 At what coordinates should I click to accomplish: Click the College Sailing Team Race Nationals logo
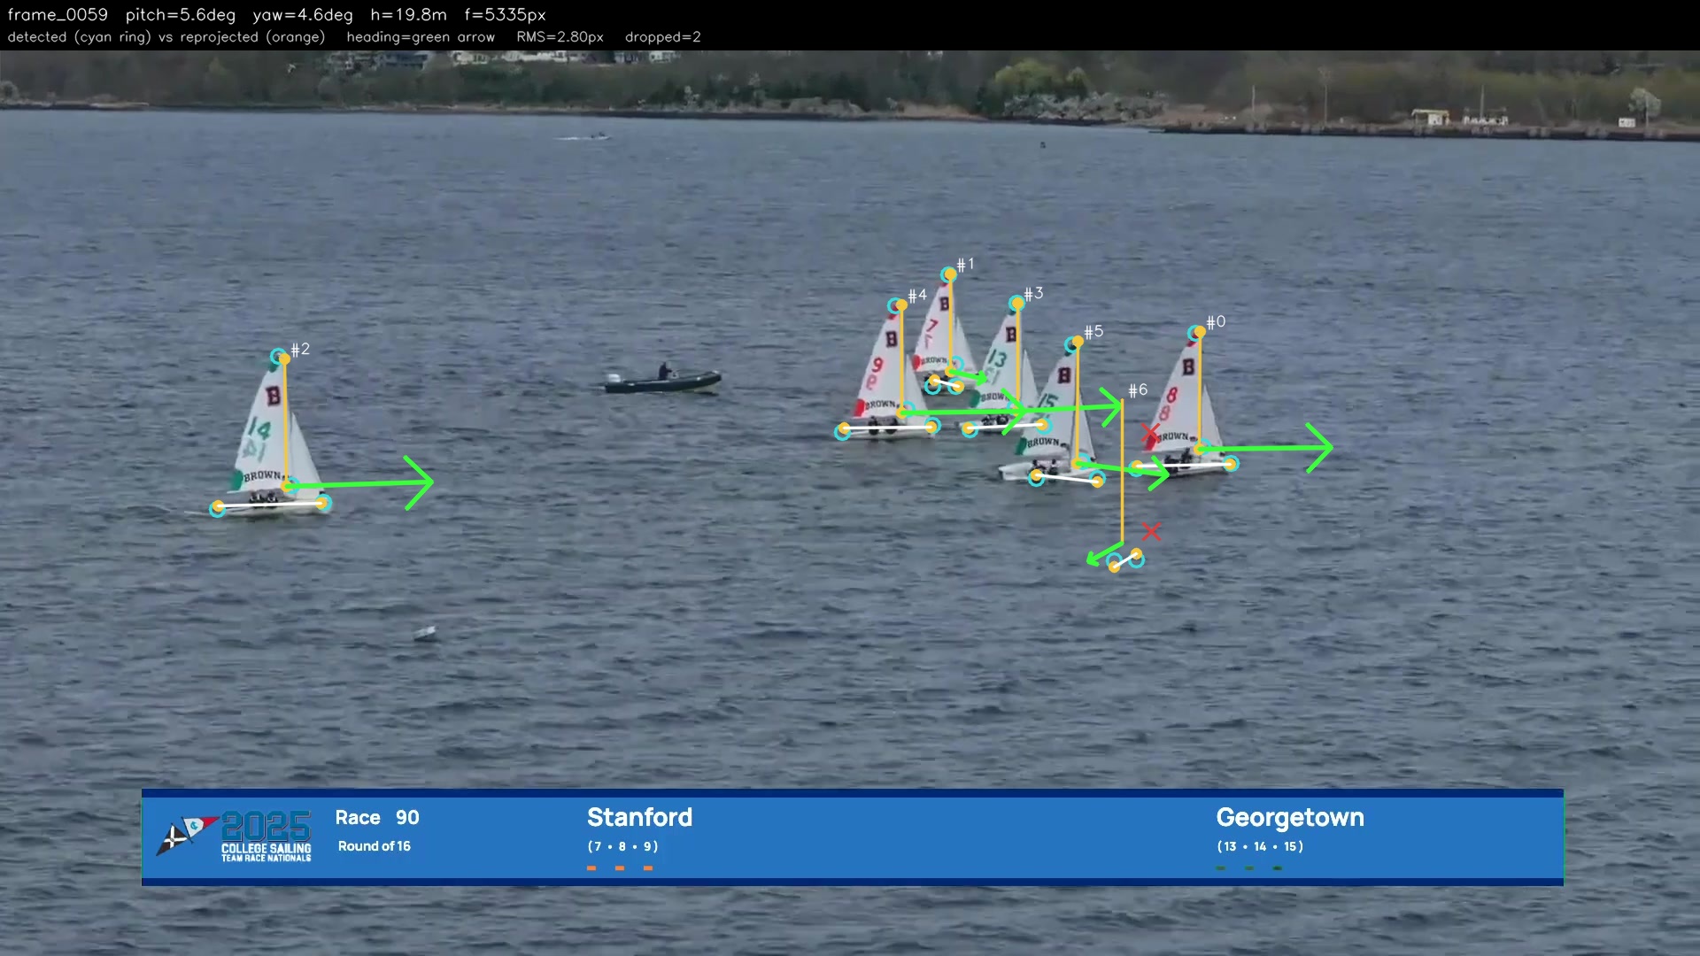click(x=235, y=836)
